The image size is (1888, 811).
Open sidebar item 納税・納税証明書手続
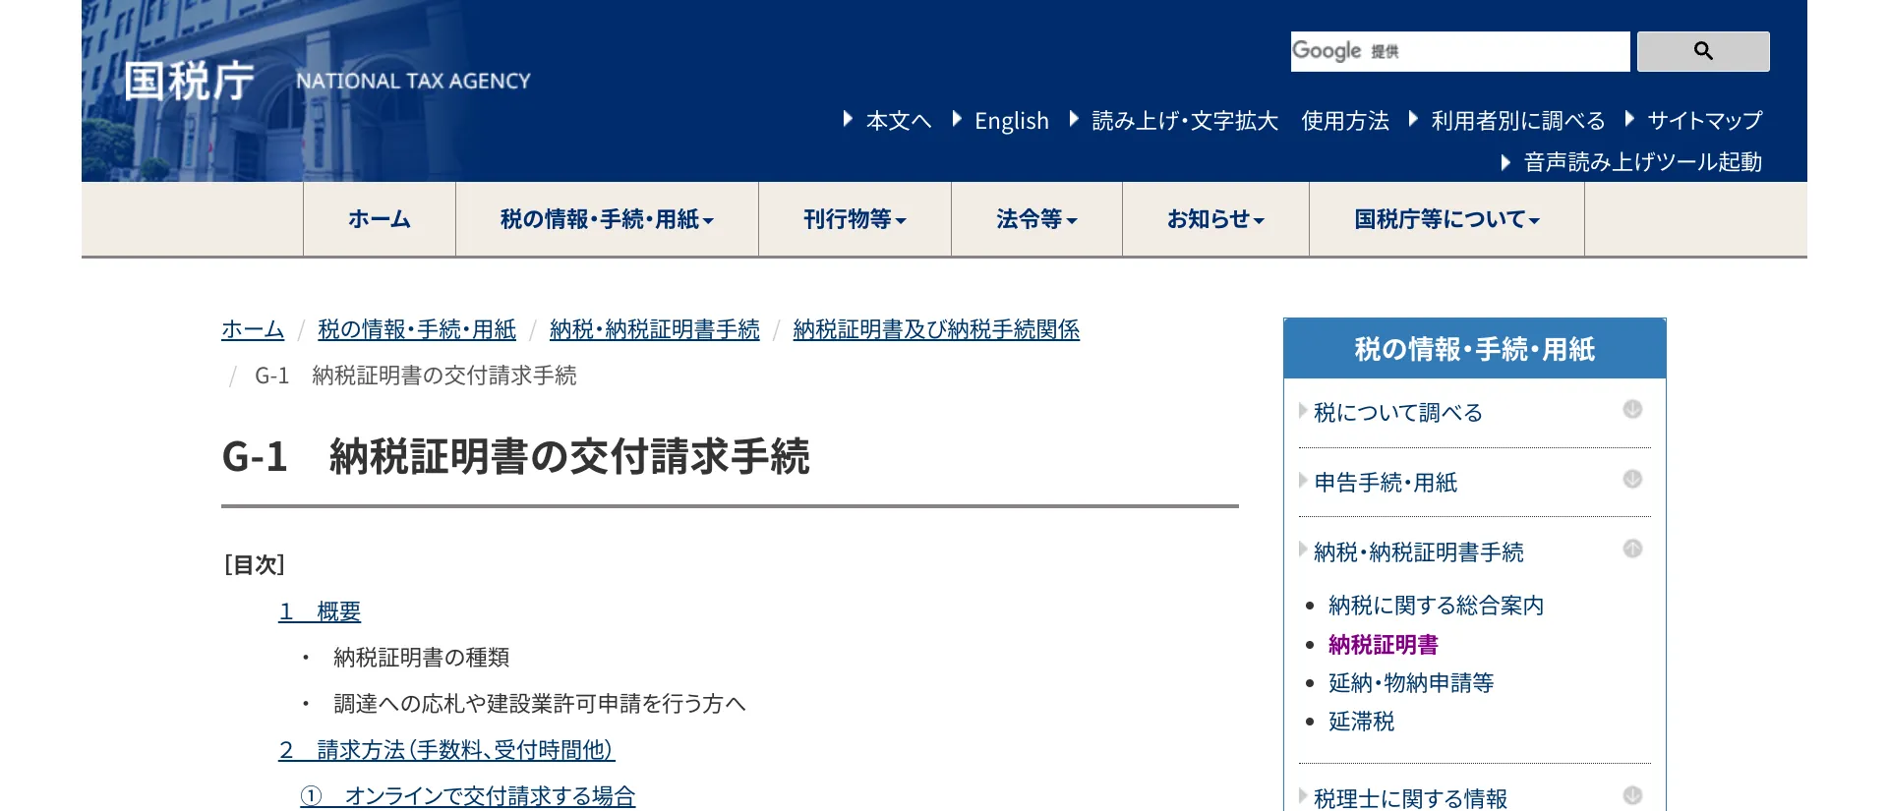tap(1419, 552)
